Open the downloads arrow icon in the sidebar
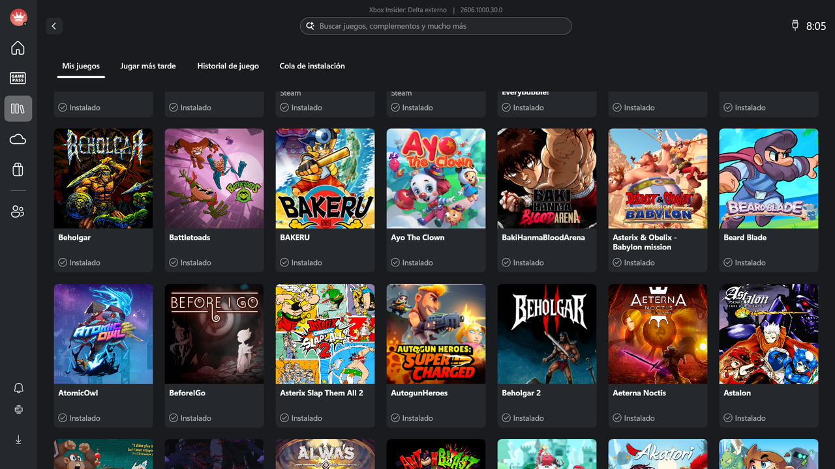This screenshot has width=835, height=469. pos(18,440)
